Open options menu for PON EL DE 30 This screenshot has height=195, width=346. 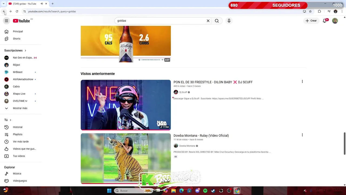point(302,82)
